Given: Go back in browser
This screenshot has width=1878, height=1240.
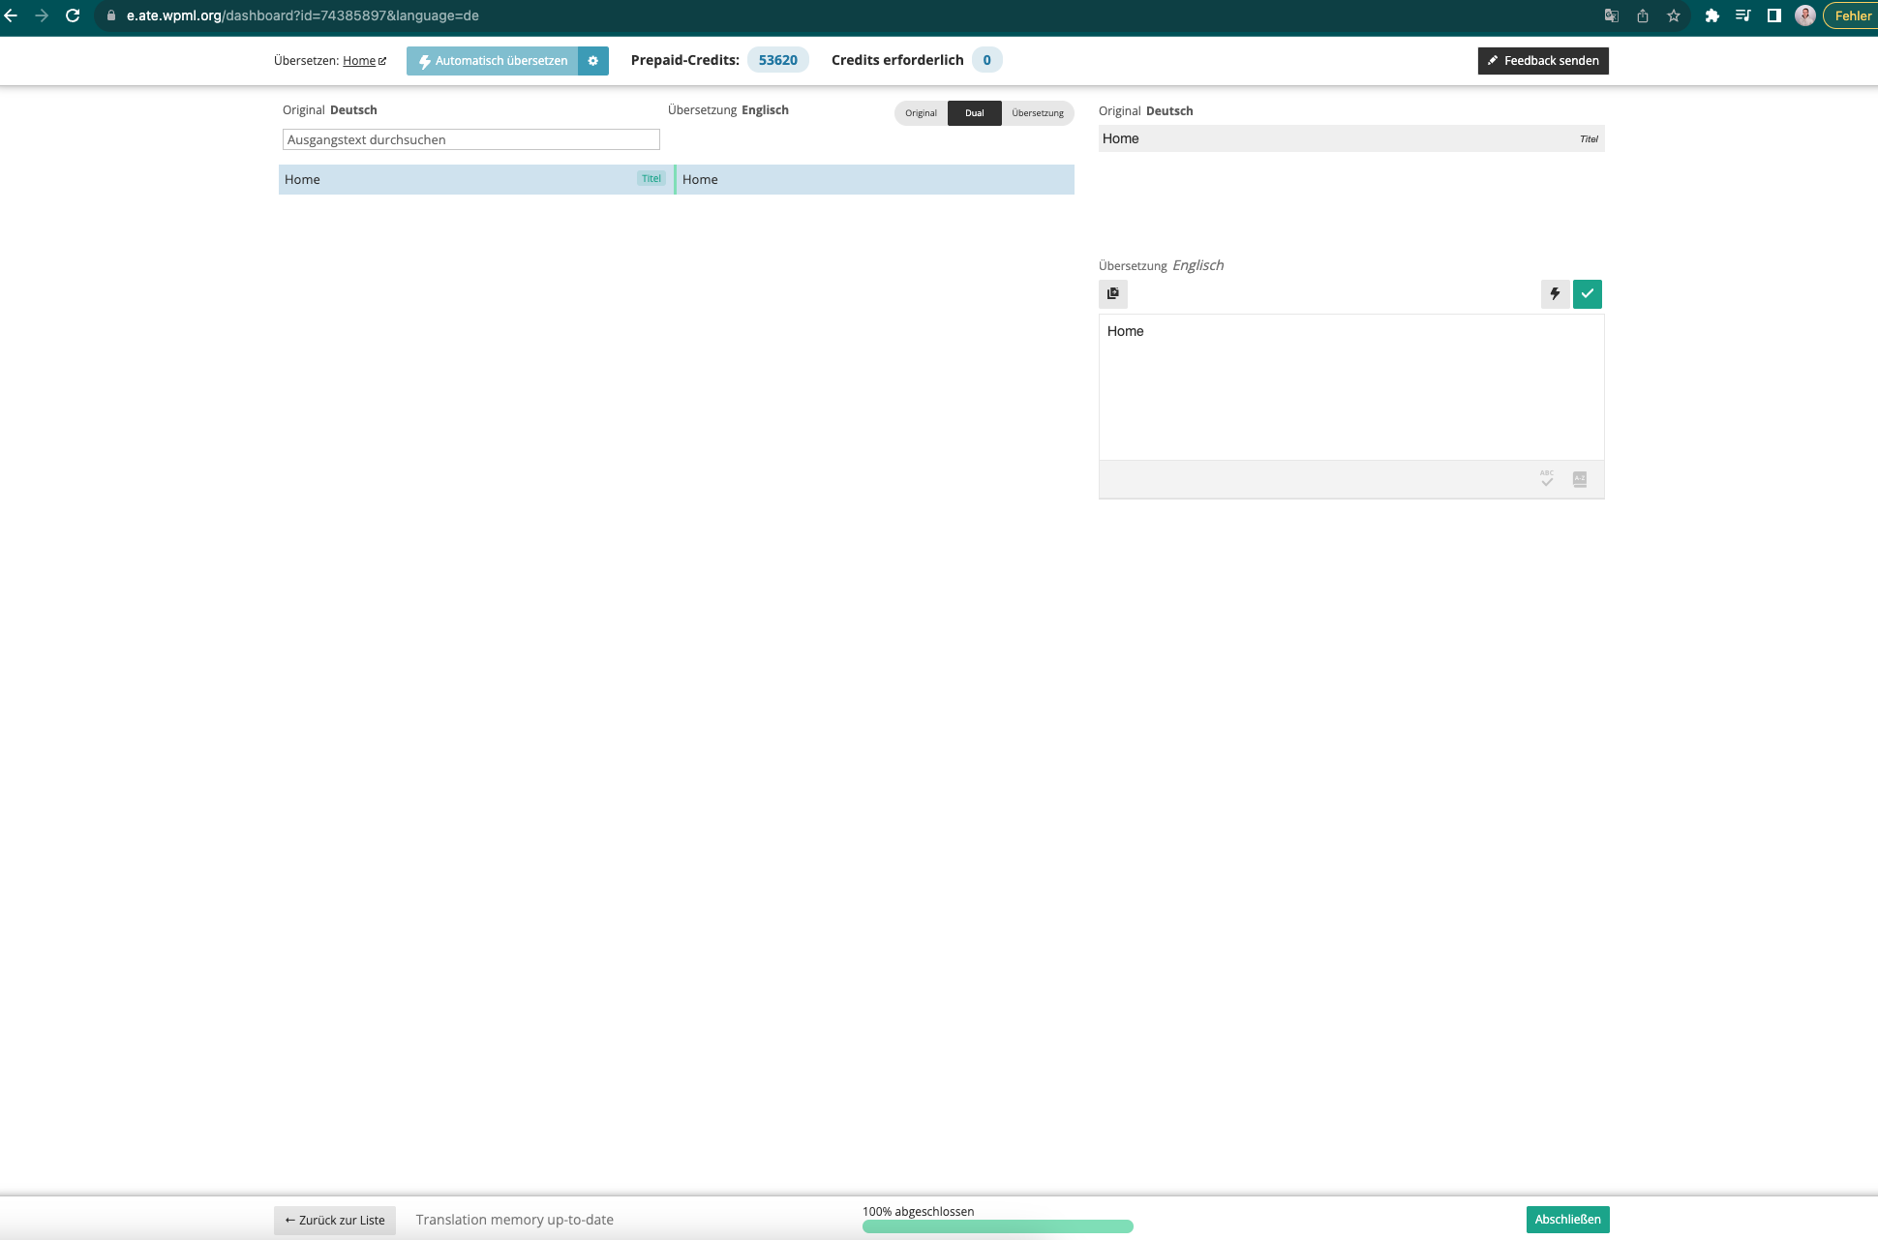Looking at the screenshot, I should [11, 15].
